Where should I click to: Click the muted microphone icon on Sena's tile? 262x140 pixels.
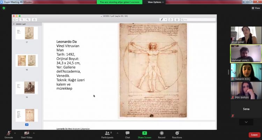[233, 116]
